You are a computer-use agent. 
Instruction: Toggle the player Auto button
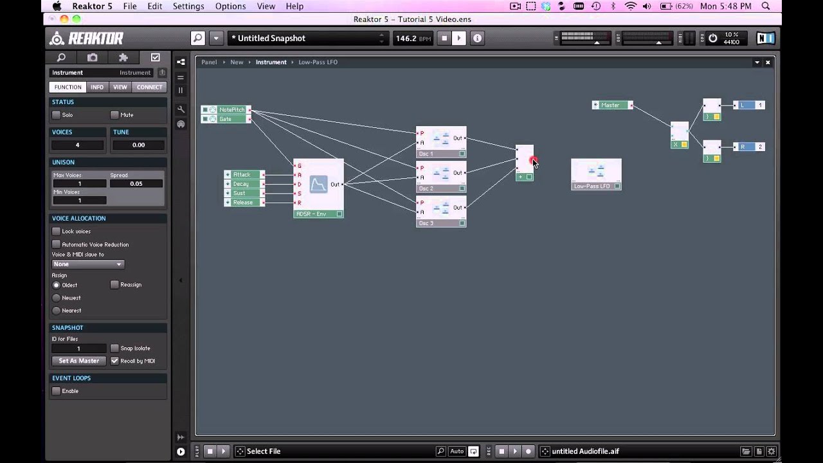point(457,451)
